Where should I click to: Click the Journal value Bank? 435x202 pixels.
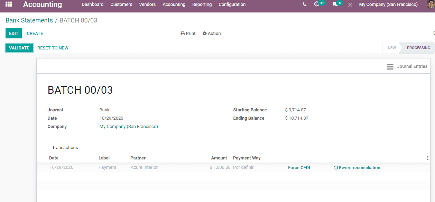(104, 110)
